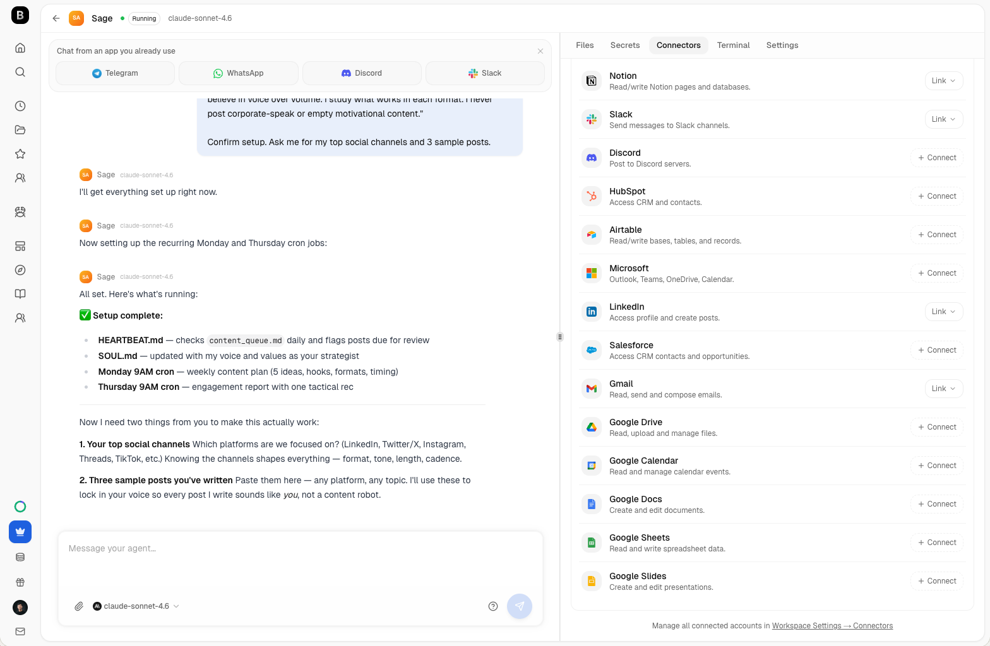
Task: Click the gift icon in the sidebar
Action: pyautogui.click(x=20, y=582)
